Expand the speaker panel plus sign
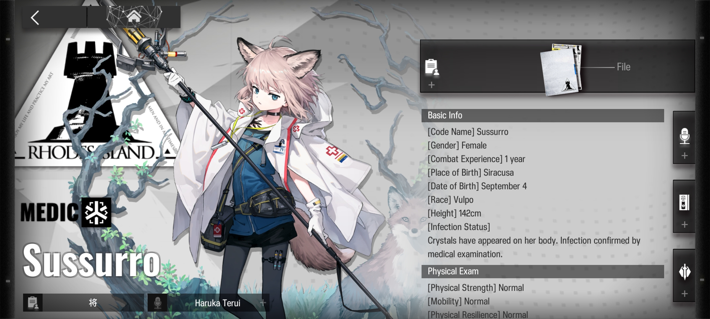 point(685,224)
